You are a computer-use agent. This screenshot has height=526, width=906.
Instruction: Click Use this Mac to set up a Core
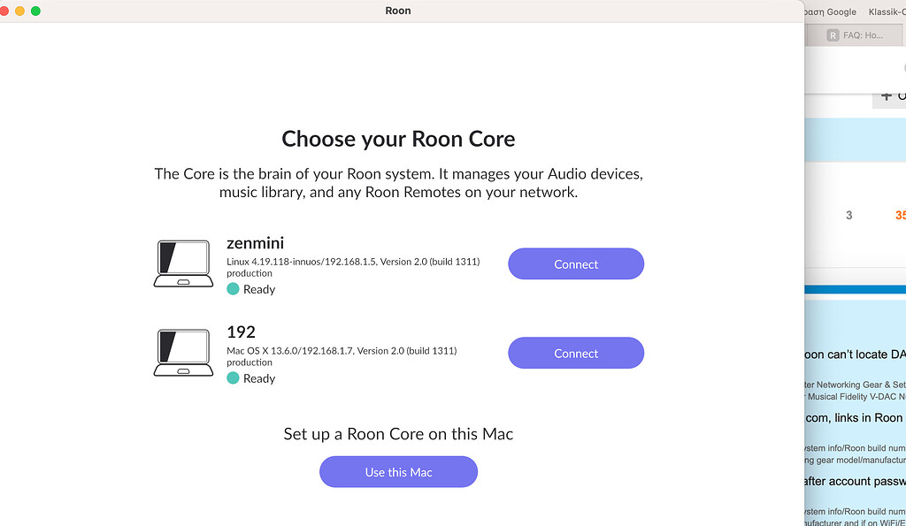point(398,471)
